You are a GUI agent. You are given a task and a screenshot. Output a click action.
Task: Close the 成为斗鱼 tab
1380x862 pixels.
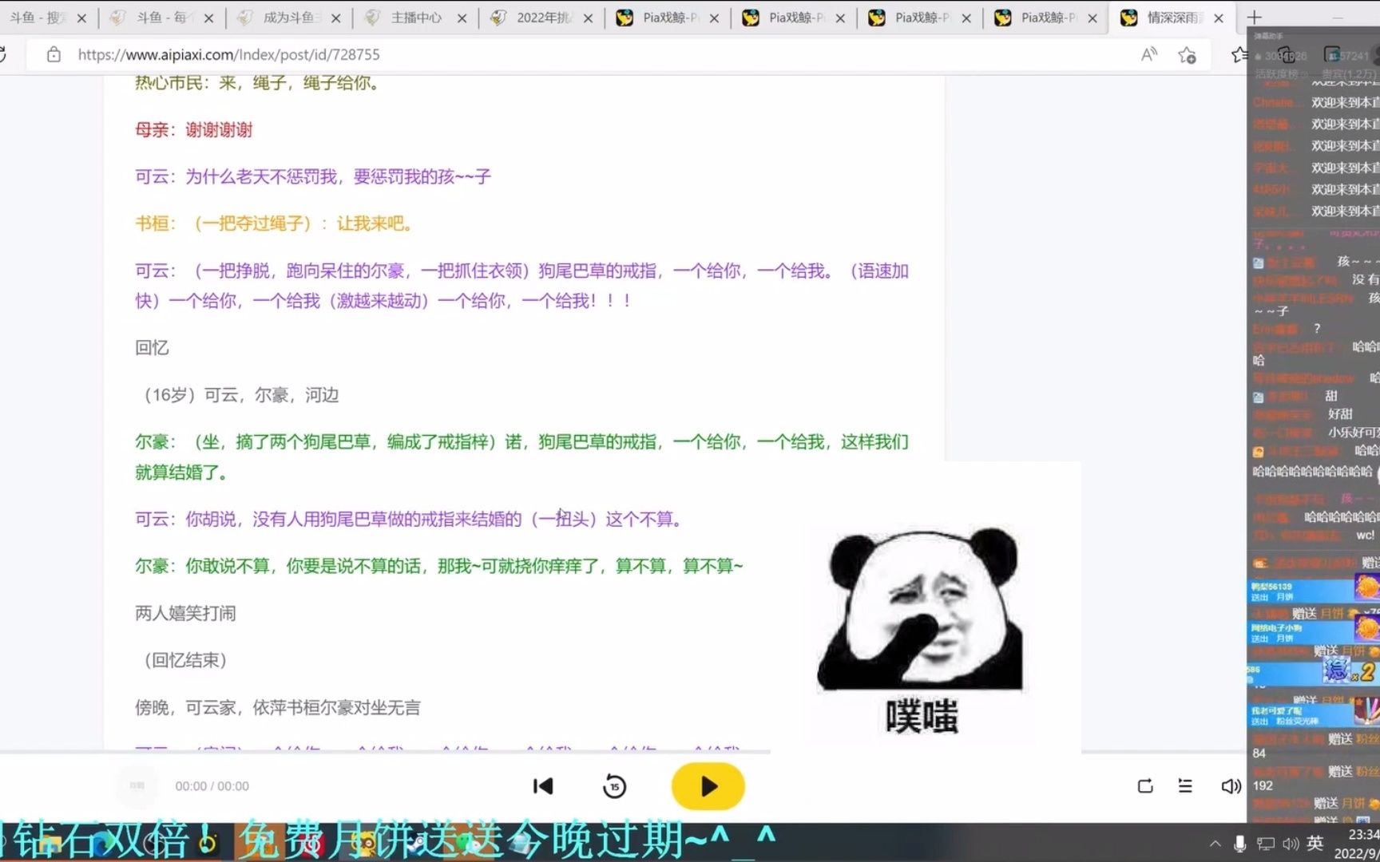335,18
